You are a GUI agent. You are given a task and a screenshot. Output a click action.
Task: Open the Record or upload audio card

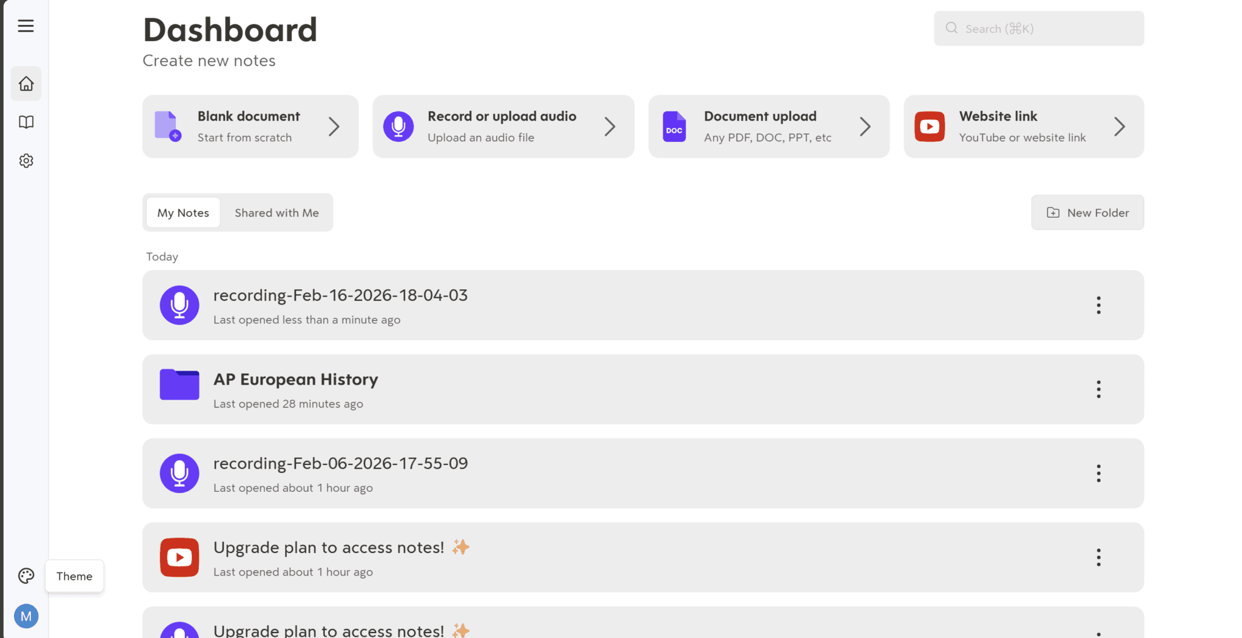click(x=503, y=126)
